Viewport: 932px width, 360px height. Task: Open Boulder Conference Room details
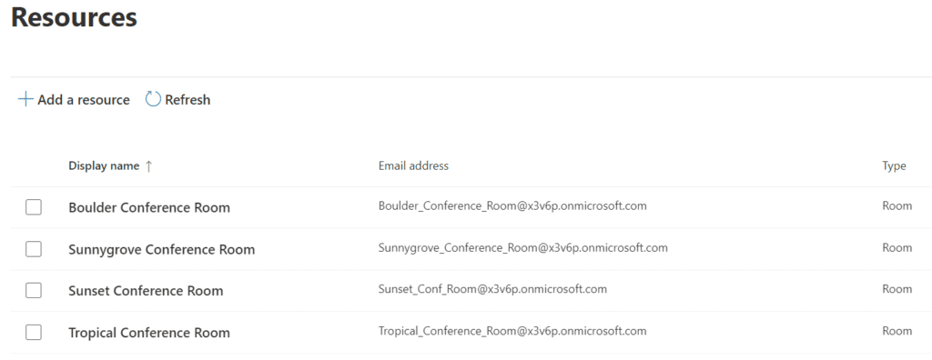(x=149, y=207)
